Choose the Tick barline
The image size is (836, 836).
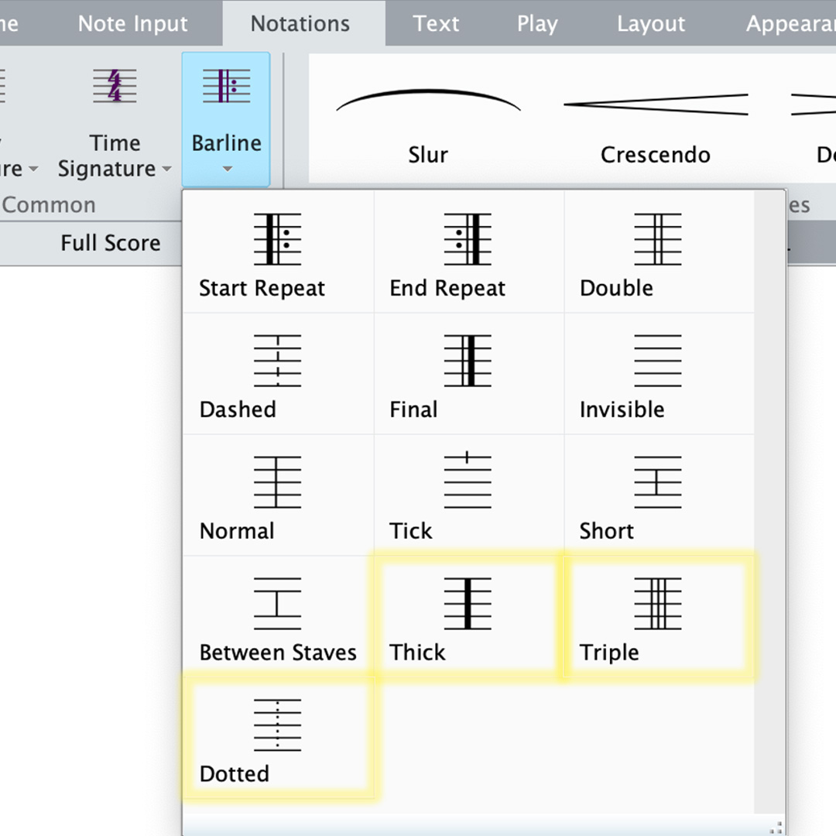(x=468, y=495)
